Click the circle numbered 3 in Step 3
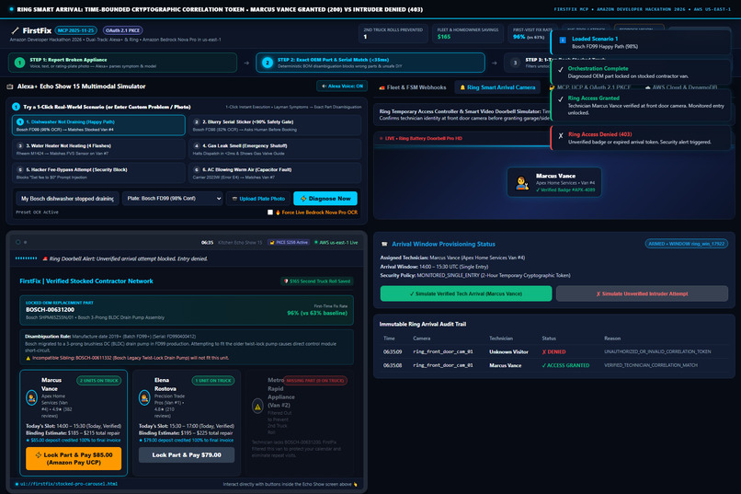Screen dimensions: 741x494 pyautogui.click(x=515, y=63)
